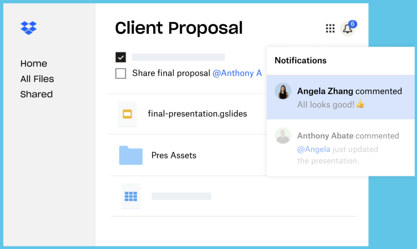
Task: Click the thumbs-up emoji in Angela's comment
Action: click(x=360, y=104)
